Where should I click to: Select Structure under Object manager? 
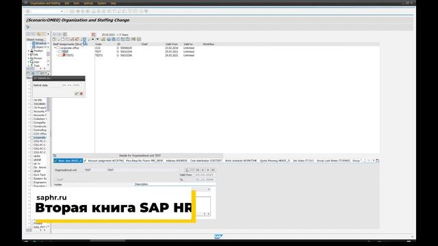tap(41, 43)
